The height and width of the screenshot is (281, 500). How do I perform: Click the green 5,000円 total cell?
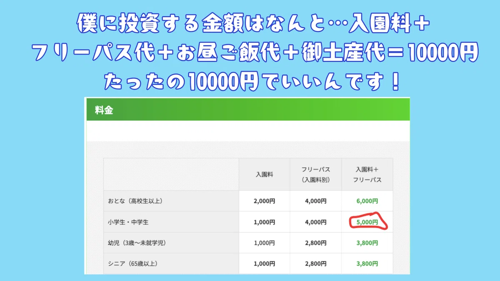[x=367, y=222]
